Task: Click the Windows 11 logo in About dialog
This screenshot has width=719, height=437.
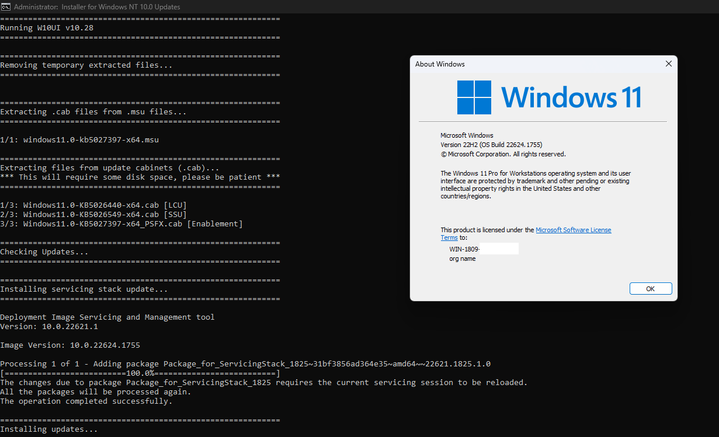Action: (549, 97)
